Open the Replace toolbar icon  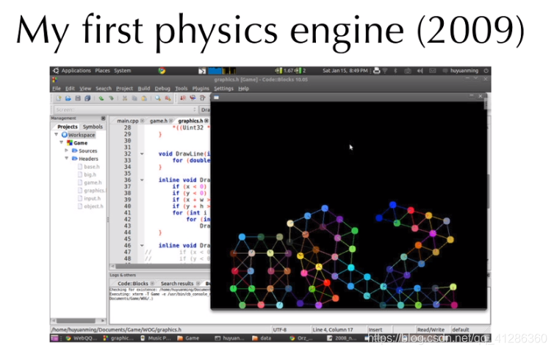coord(168,98)
